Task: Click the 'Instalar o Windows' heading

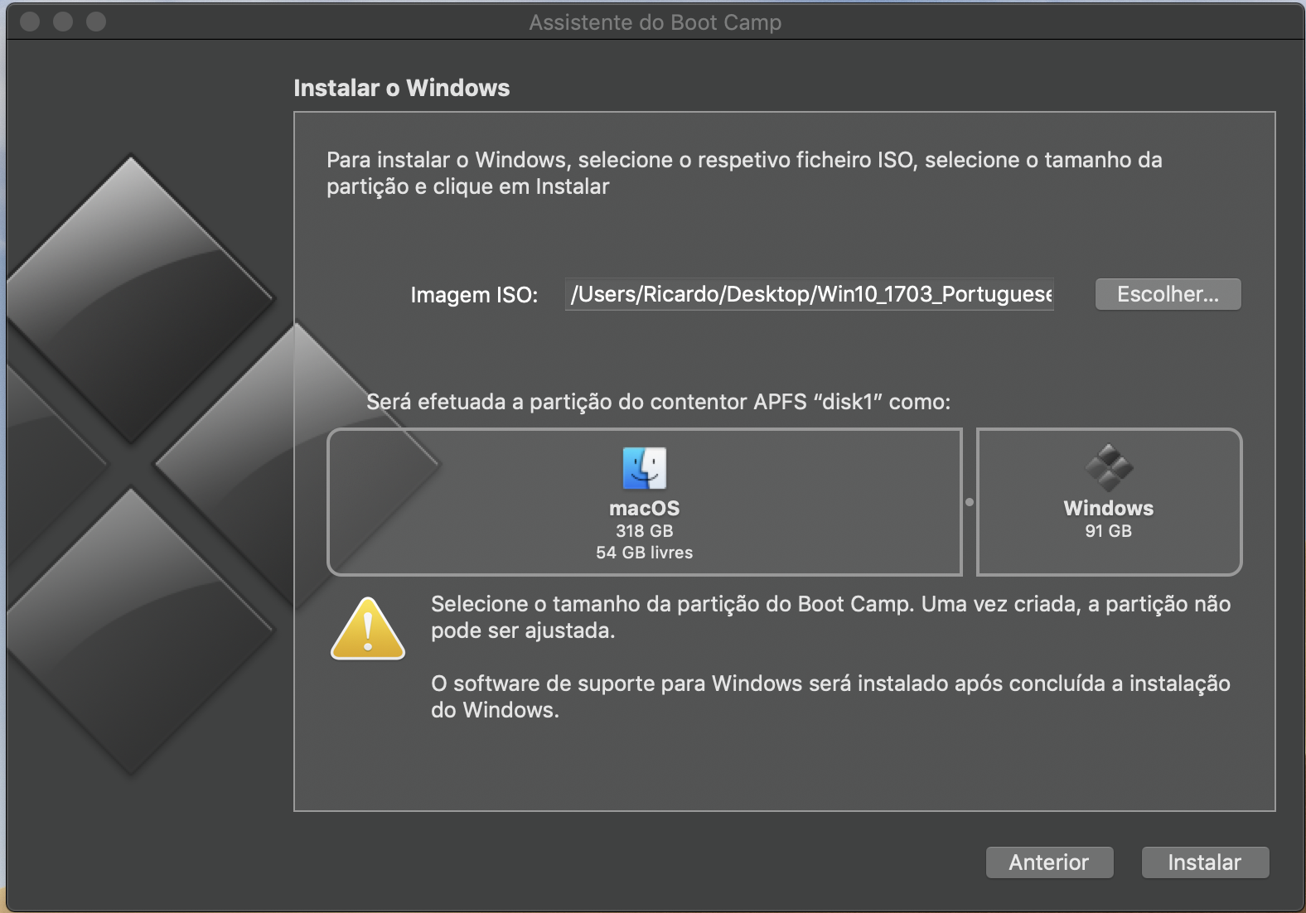Action: [402, 88]
